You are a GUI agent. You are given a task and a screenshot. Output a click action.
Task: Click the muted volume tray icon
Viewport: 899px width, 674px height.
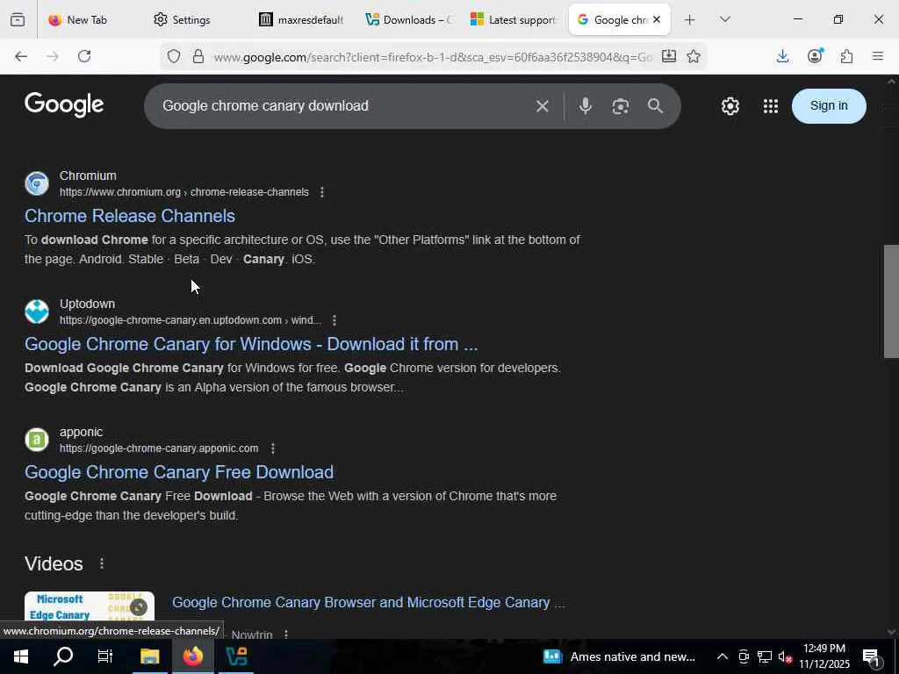(785, 656)
